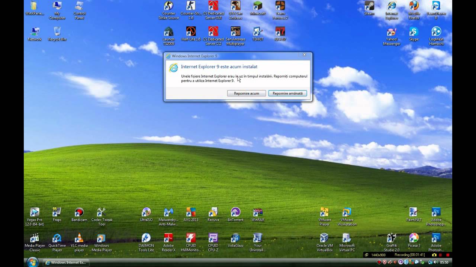Screen dimensions: 476x267
Task: Select the CPUID HWMonitor icon
Action: click(x=191, y=243)
